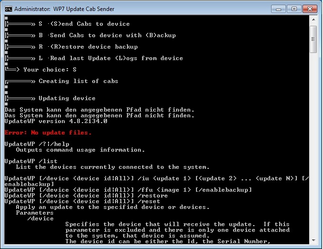323x249 pixels.
Task: Click the UpdateWP '/reset' usage line
Action: (x=82, y=201)
